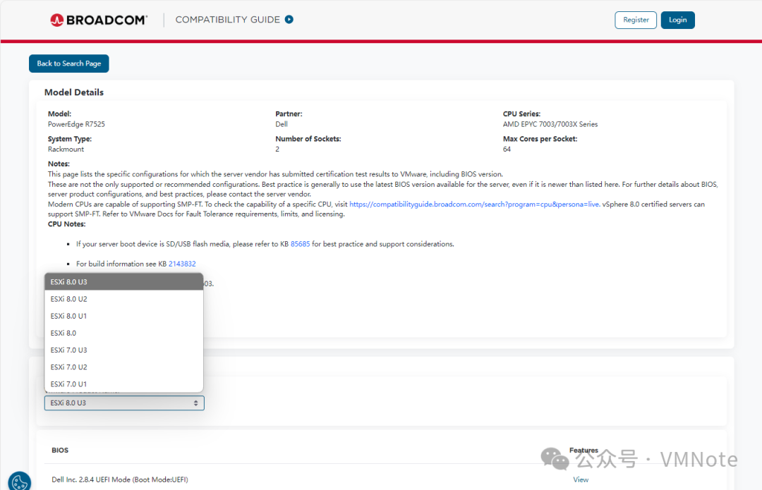The width and height of the screenshot is (762, 490).
Task: Open KB 2143832 link
Action: (x=182, y=264)
